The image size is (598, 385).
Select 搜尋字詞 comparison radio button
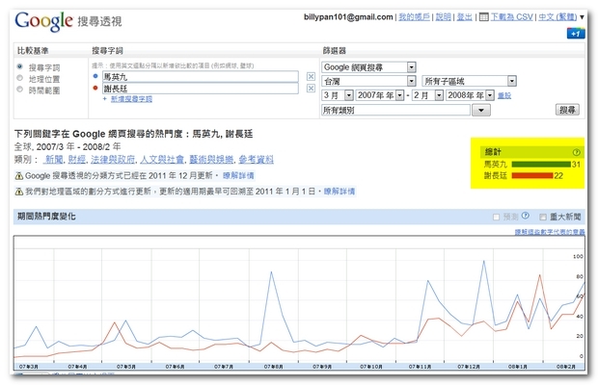[20, 66]
